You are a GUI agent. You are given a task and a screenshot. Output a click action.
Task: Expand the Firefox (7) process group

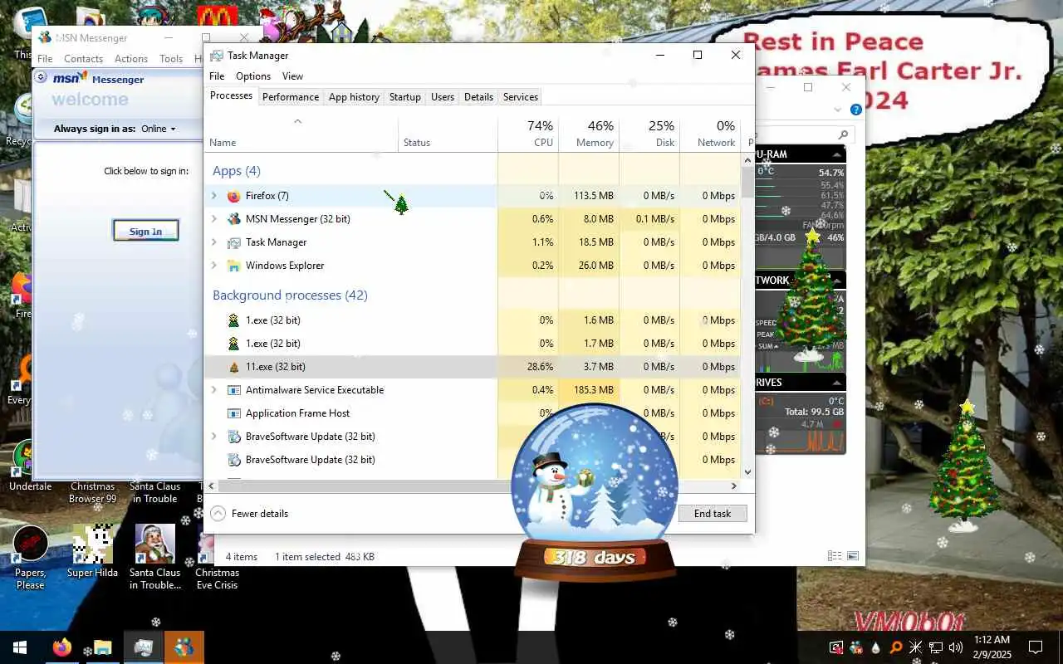pyautogui.click(x=214, y=196)
